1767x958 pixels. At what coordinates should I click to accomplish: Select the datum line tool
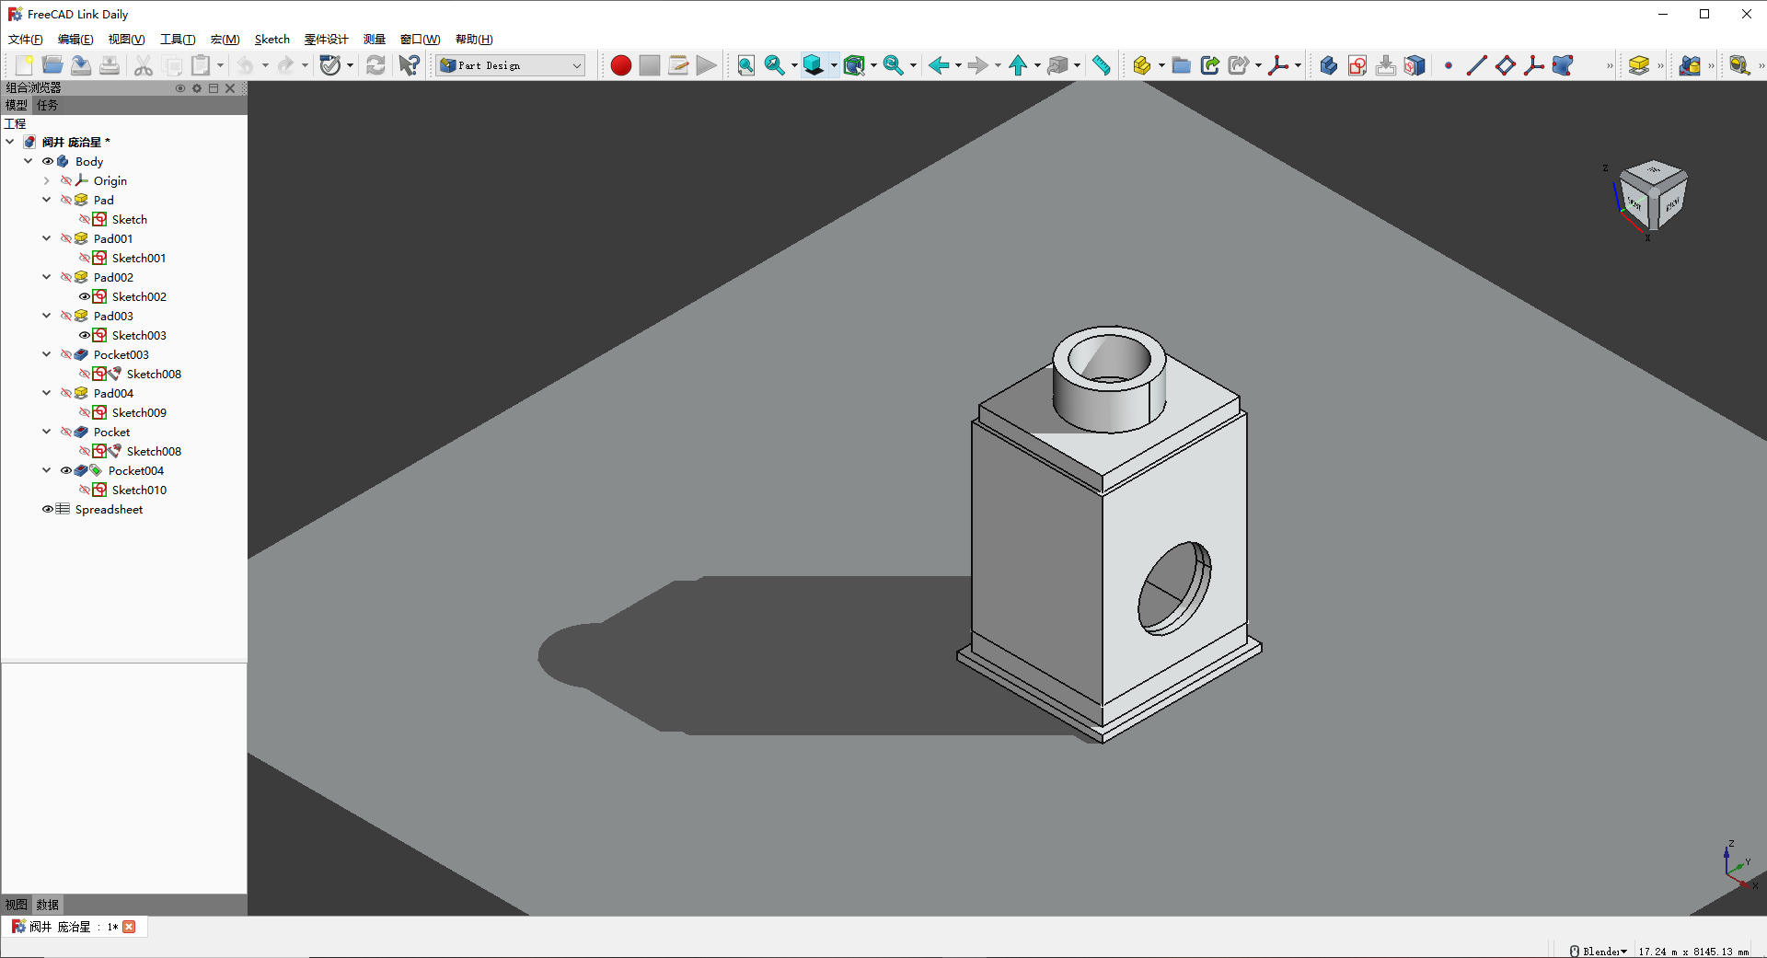(1476, 65)
